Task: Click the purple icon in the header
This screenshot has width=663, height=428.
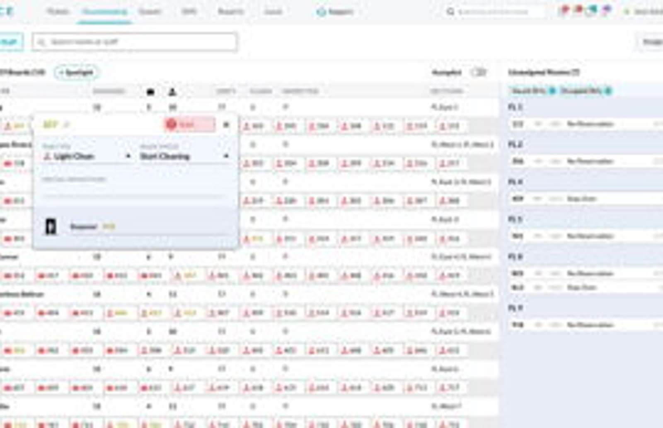Action: point(607,10)
